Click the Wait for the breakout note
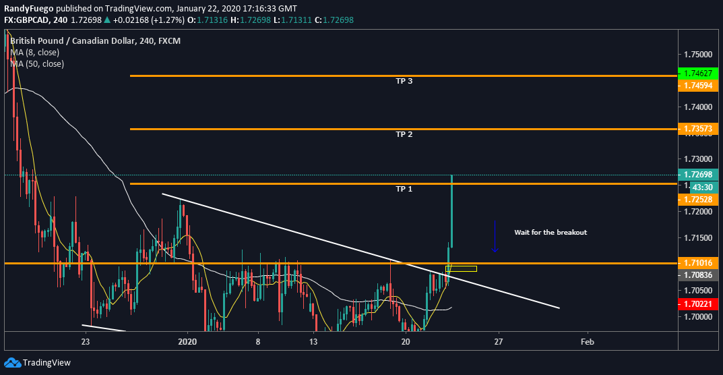Viewport: 723px width, 375px height. tap(551, 232)
